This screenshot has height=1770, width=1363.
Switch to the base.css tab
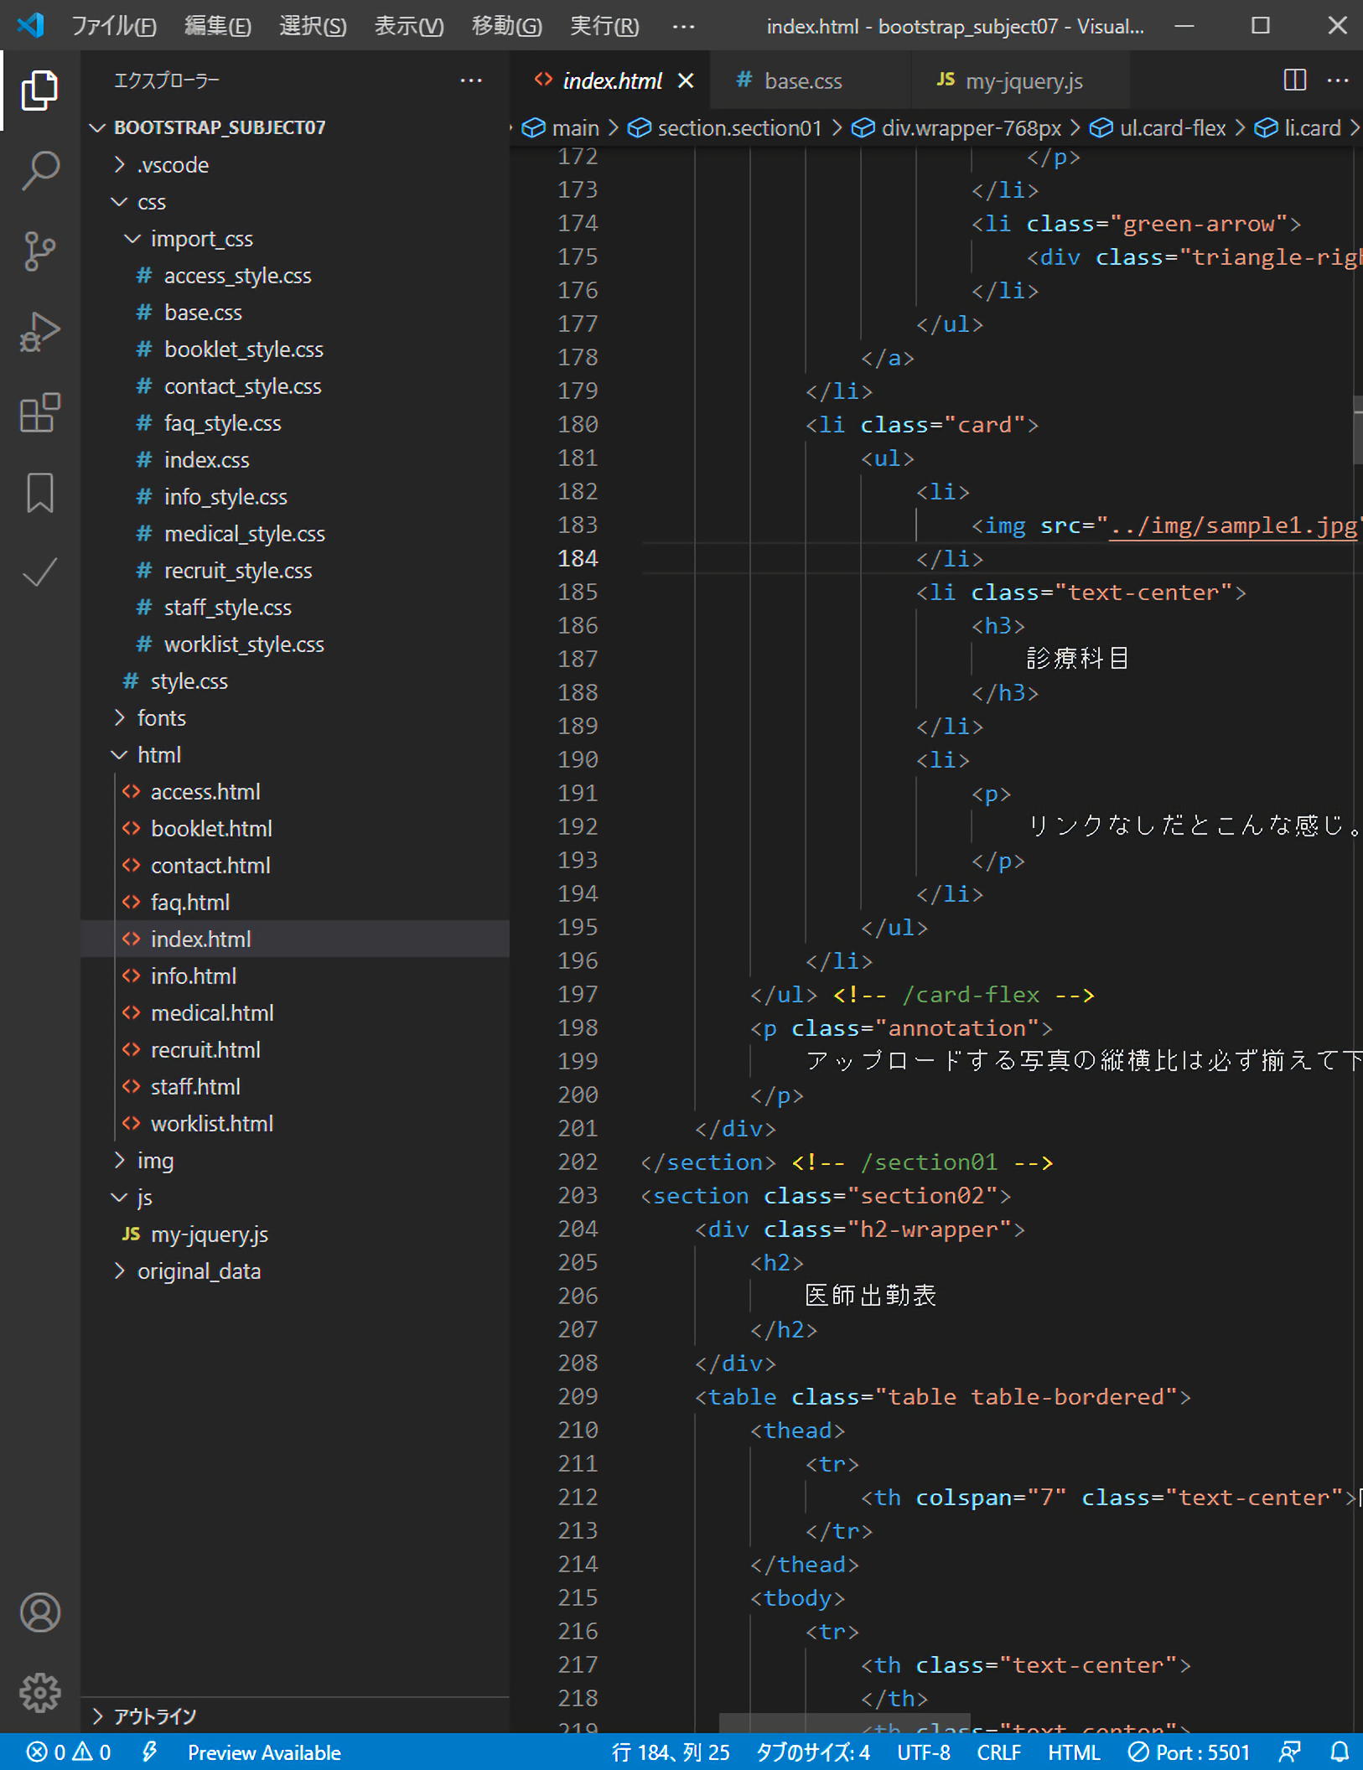click(802, 81)
